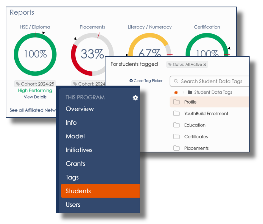Click the Literacy / Numeracy 67% gauge
The width and height of the screenshot is (263, 224).
(150, 45)
